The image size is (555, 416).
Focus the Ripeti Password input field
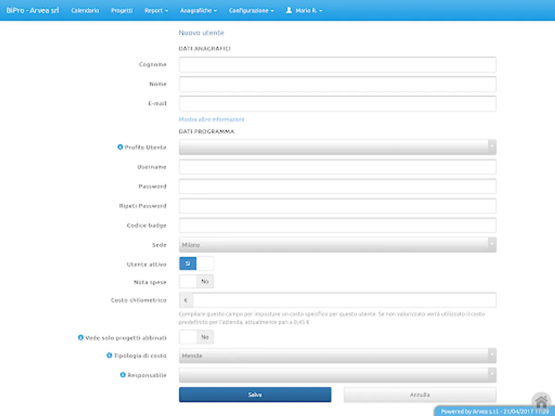[x=338, y=206]
